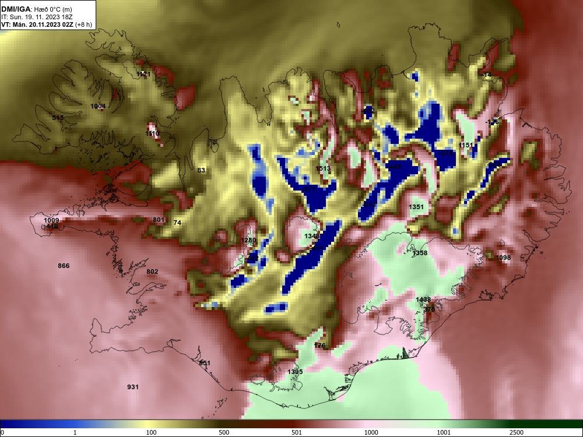Screen dimensions: 583x437
Task: Click the colorbar label 100
Action: click(x=152, y=432)
